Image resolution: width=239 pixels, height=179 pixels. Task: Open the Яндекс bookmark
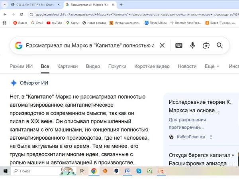tap(20, 23)
